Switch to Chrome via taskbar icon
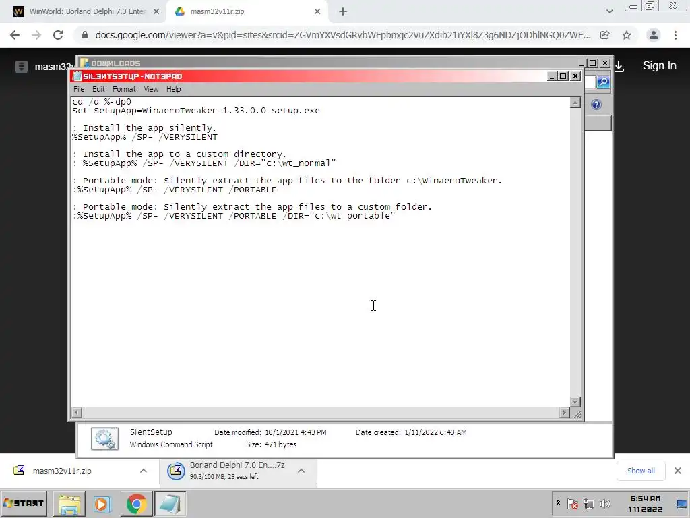Viewport: 690px width, 518px height. click(136, 504)
